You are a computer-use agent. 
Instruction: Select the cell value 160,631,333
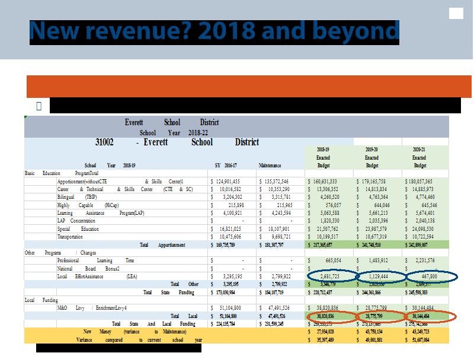pyautogui.click(x=325, y=182)
